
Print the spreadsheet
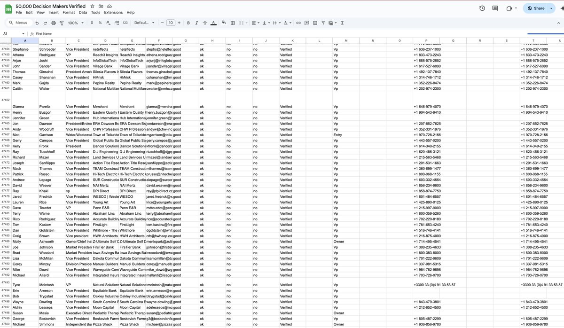(54, 23)
